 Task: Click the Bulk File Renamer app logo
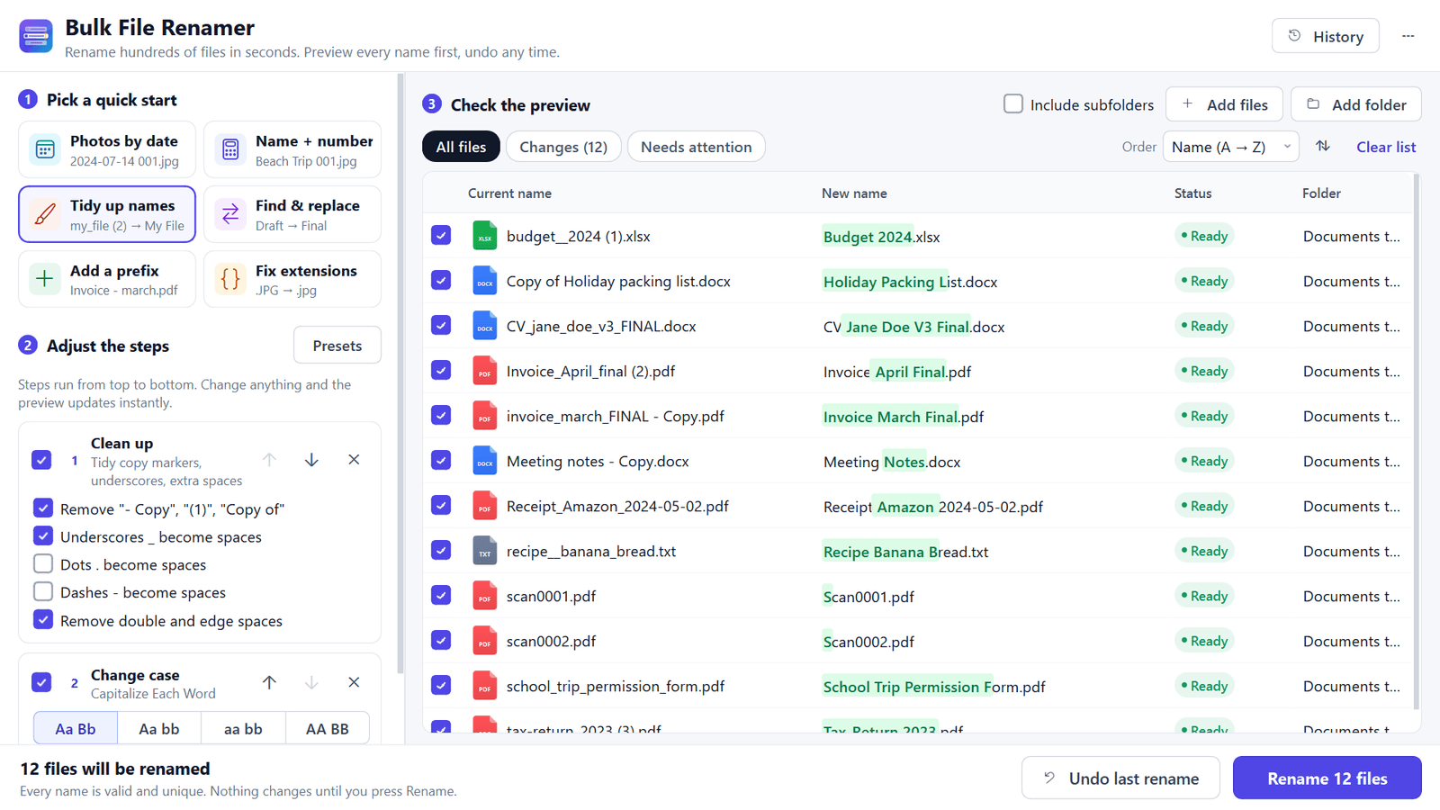(36, 36)
